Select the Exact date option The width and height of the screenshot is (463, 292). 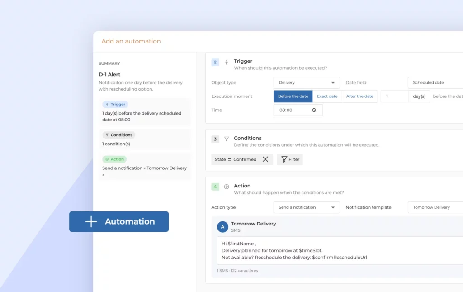[327, 96]
